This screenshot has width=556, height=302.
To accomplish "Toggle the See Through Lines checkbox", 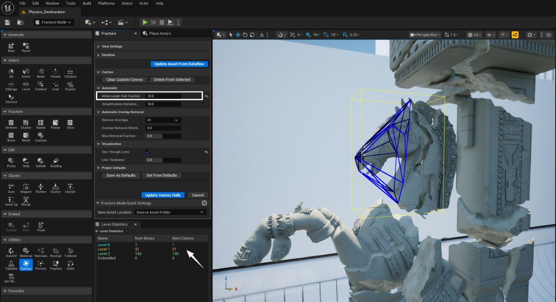I will pyautogui.click(x=147, y=152).
